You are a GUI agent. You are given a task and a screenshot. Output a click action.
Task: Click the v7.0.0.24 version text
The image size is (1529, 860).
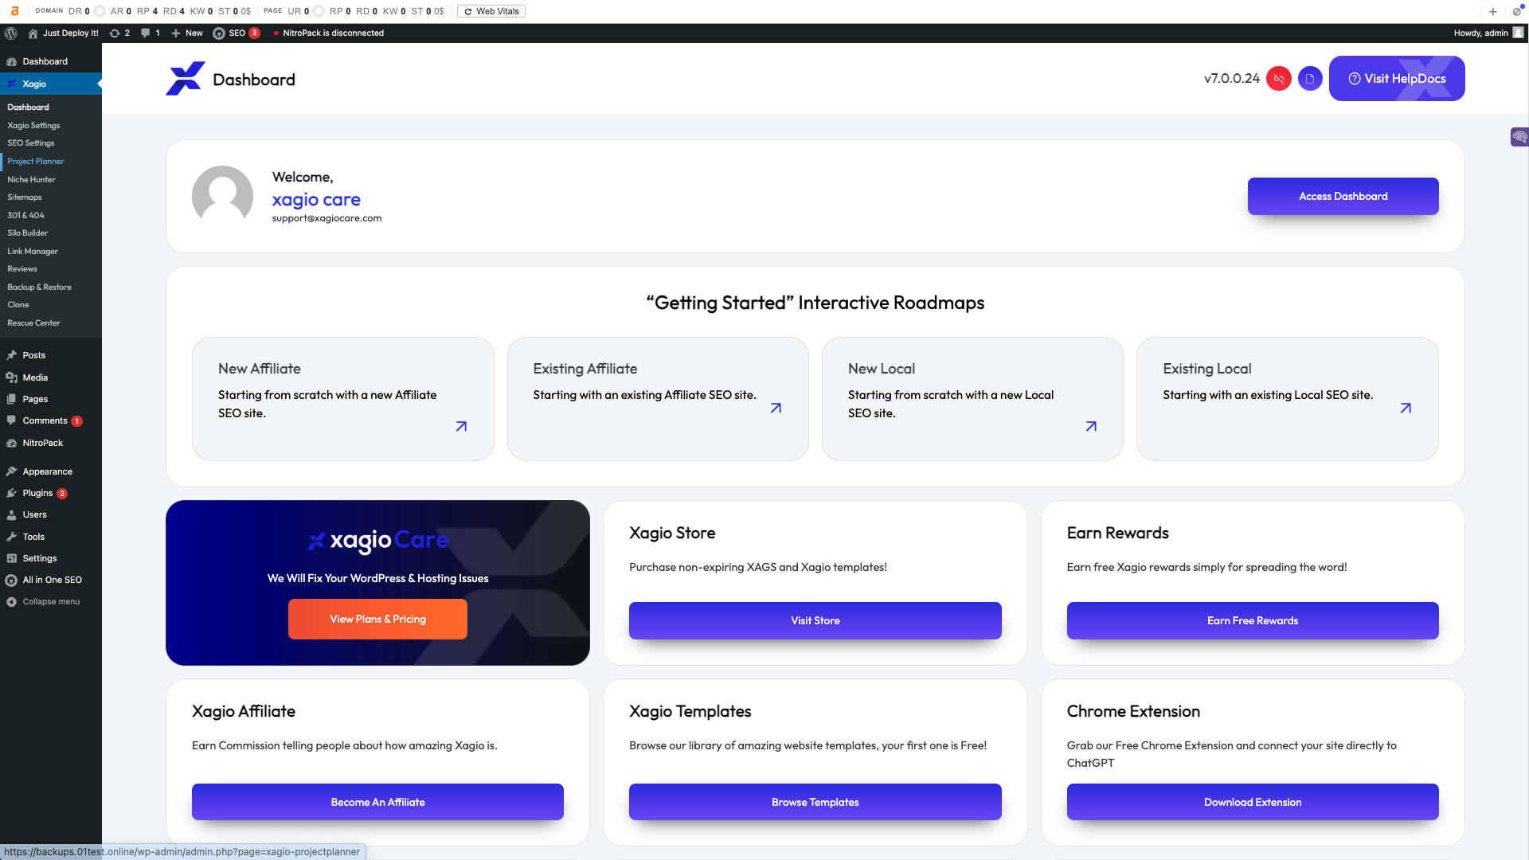[x=1232, y=79]
